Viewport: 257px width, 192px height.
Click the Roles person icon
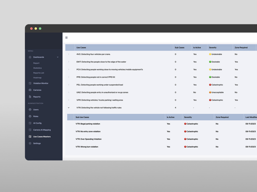[30, 116]
